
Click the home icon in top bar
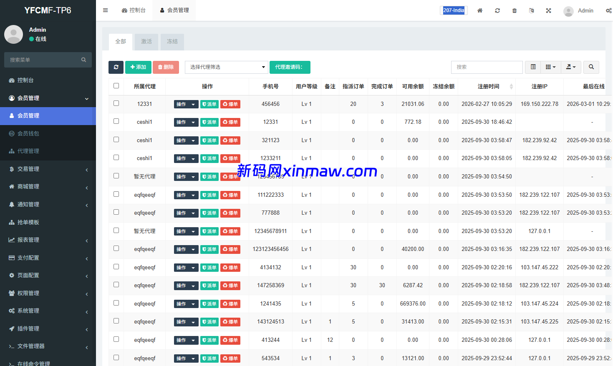(x=480, y=10)
